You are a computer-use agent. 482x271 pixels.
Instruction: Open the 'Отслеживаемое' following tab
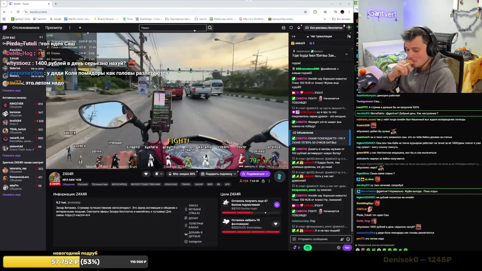tap(26, 27)
